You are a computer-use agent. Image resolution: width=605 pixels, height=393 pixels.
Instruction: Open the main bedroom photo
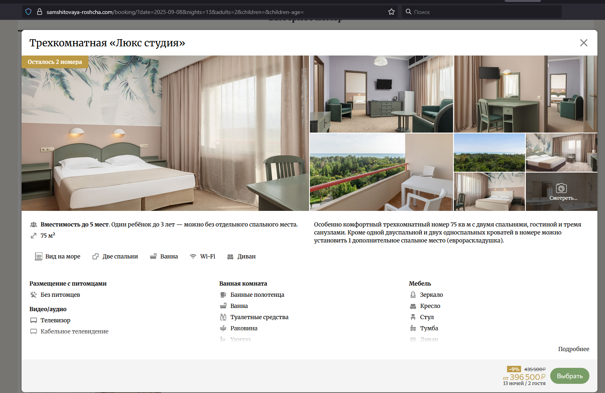[x=165, y=133]
